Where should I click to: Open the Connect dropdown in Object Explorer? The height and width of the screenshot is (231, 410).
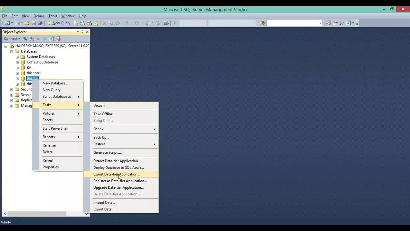[x=12, y=38]
